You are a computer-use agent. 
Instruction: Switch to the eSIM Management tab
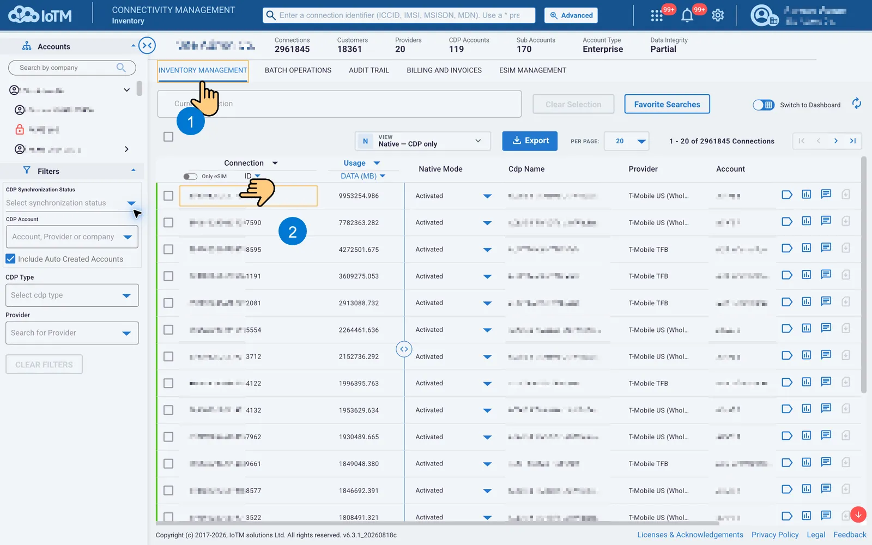tap(532, 70)
